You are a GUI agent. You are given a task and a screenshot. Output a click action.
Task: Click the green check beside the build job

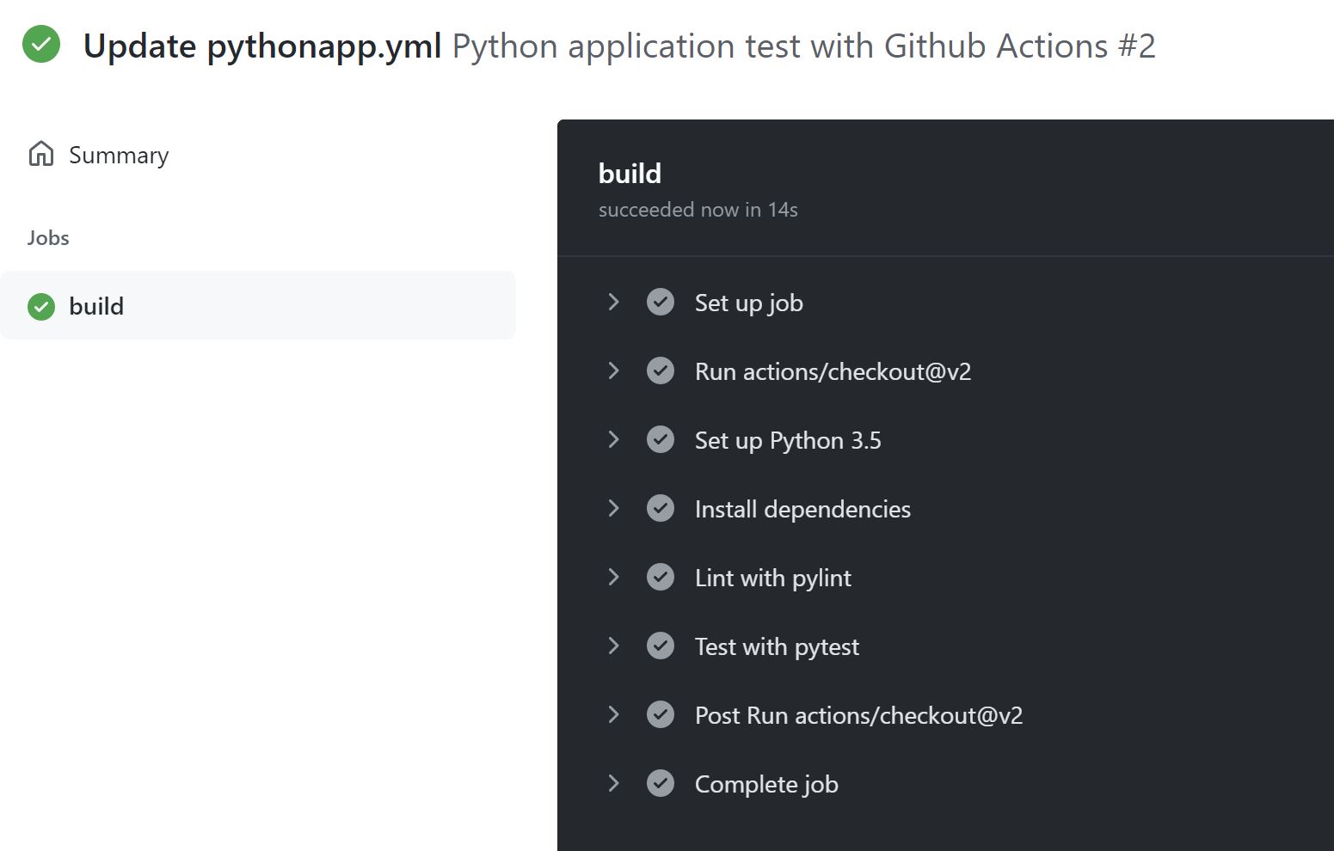(40, 306)
